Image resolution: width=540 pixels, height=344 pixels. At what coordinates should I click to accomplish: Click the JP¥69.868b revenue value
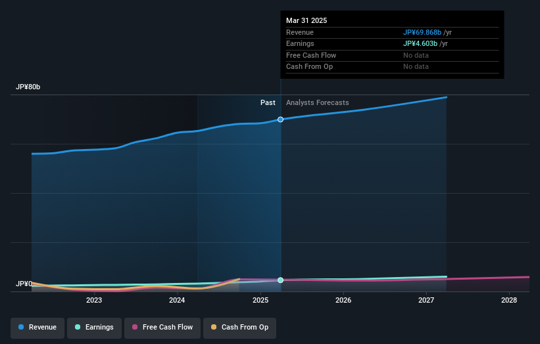click(x=422, y=32)
